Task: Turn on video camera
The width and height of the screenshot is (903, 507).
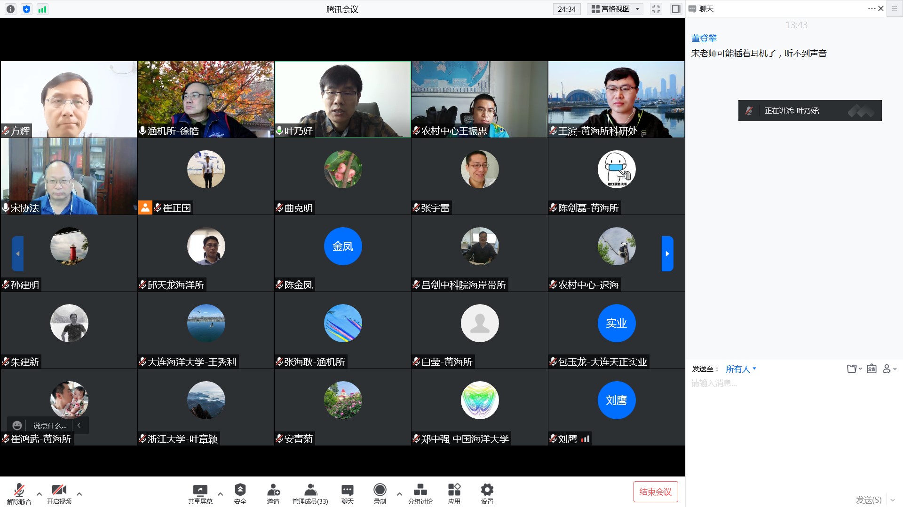Action: [59, 491]
